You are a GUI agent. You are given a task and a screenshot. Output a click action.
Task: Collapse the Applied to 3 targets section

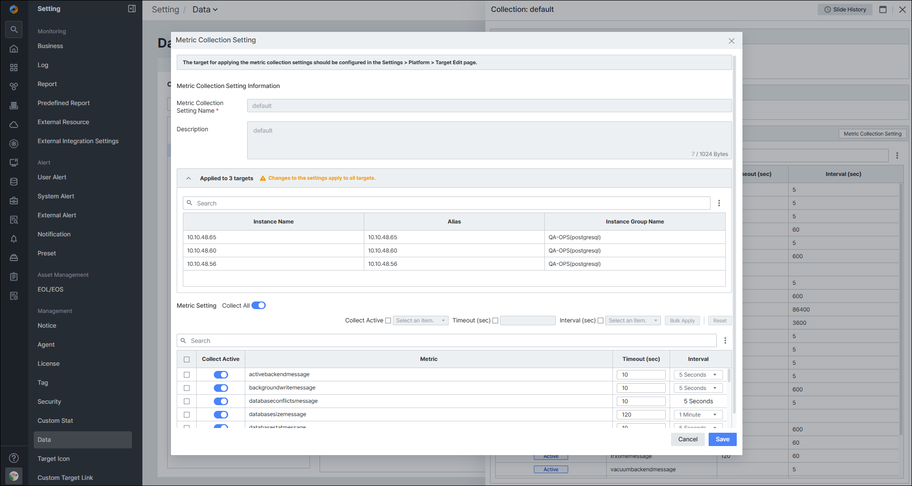(189, 178)
